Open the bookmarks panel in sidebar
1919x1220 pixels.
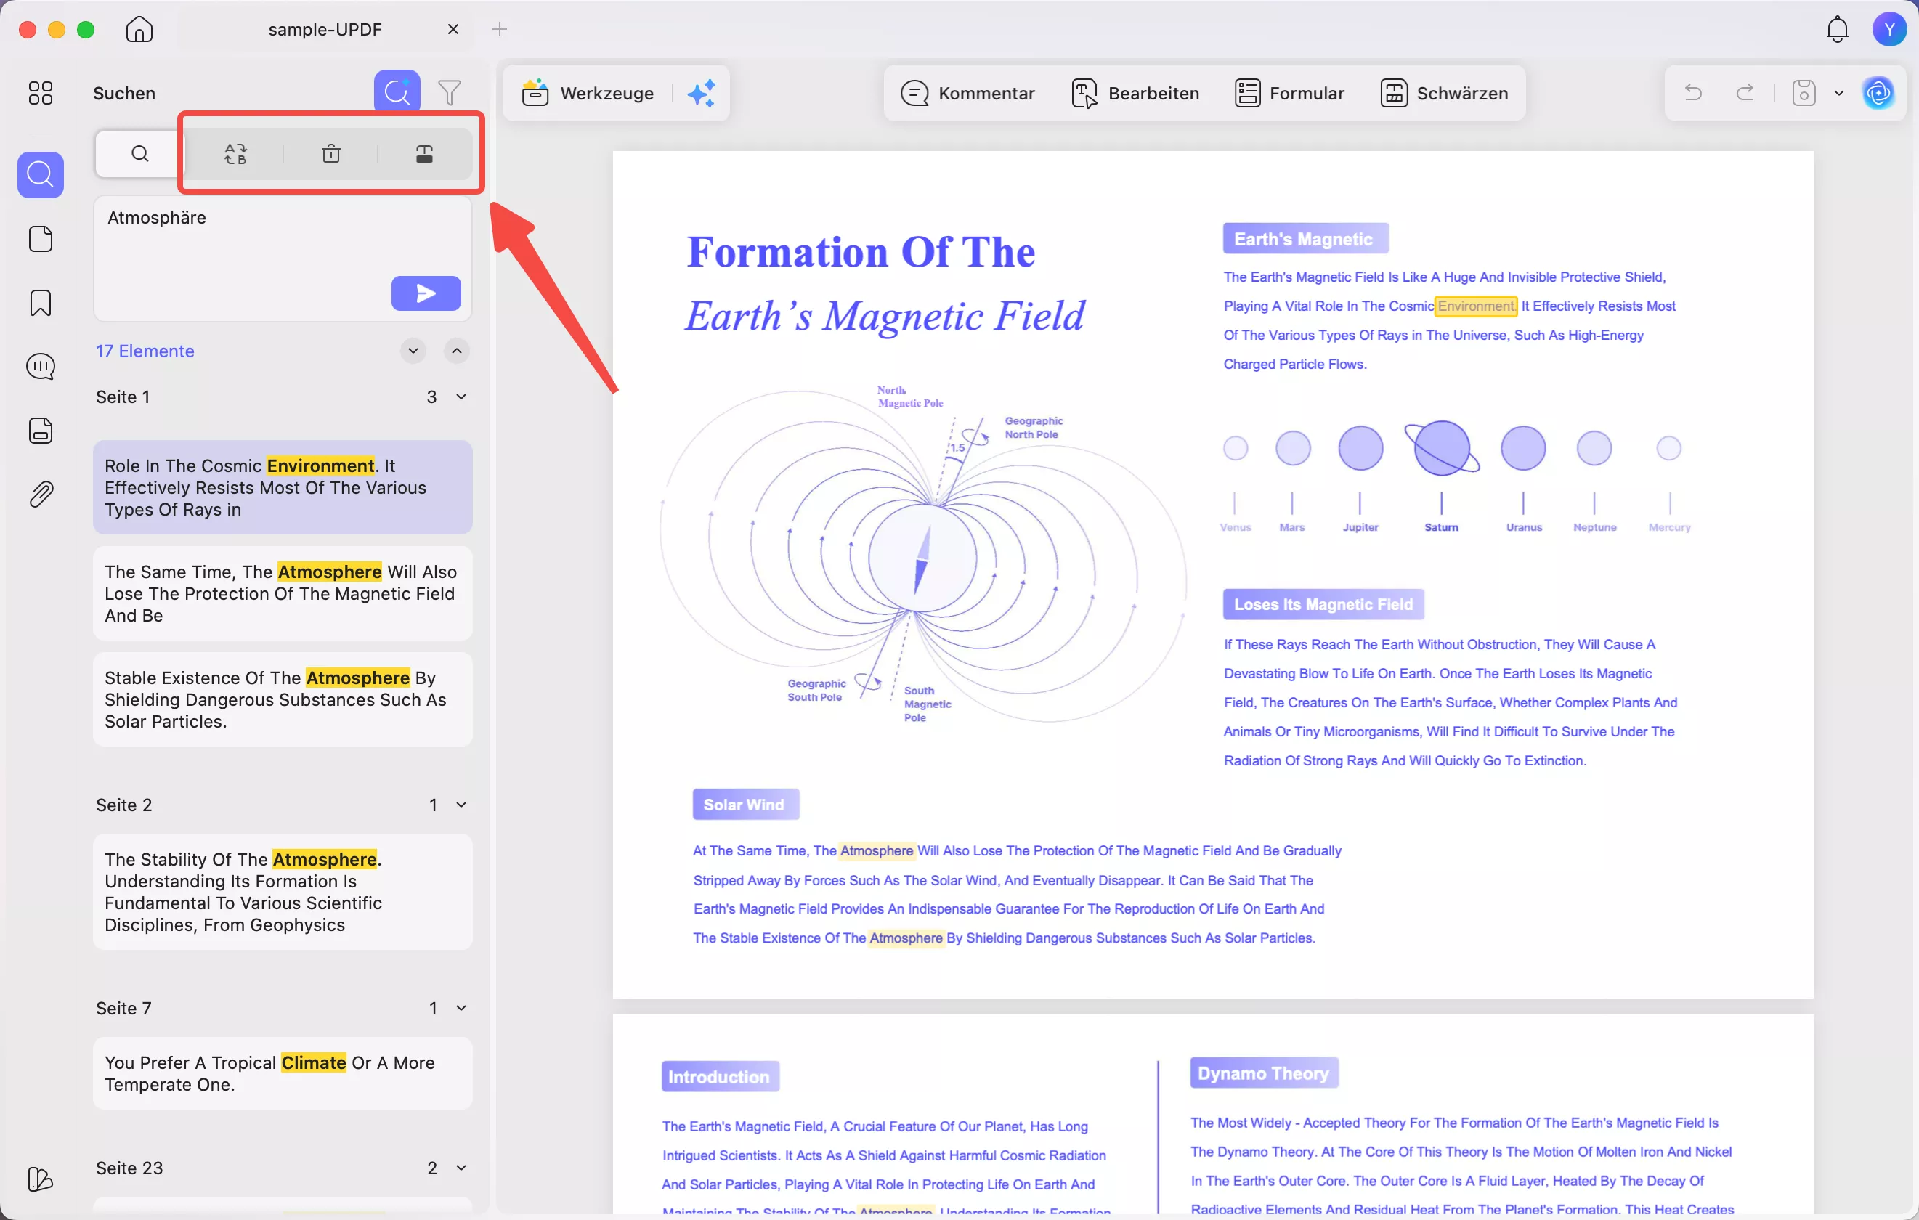[41, 303]
